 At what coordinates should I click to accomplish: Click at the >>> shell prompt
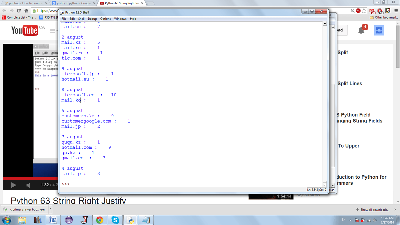[65, 184]
